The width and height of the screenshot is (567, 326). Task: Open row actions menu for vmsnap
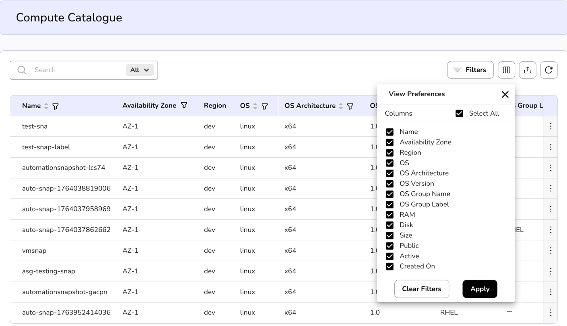point(550,251)
